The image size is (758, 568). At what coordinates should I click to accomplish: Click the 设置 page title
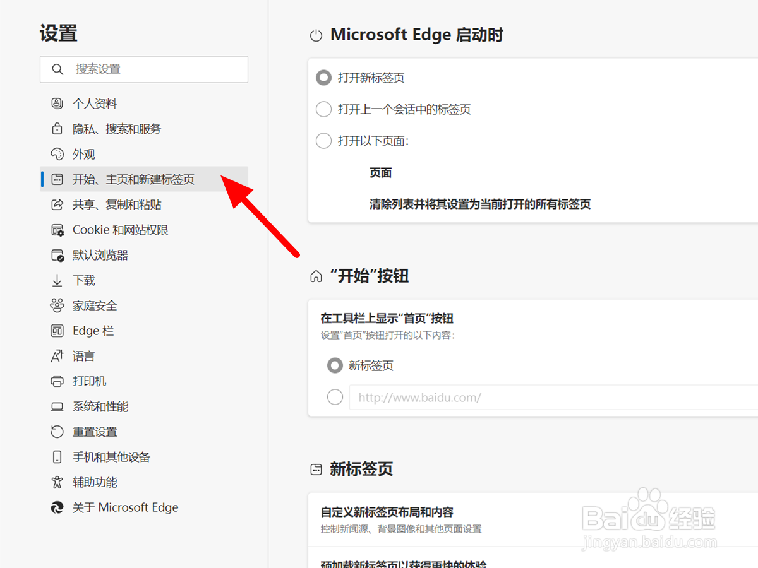coord(59,33)
